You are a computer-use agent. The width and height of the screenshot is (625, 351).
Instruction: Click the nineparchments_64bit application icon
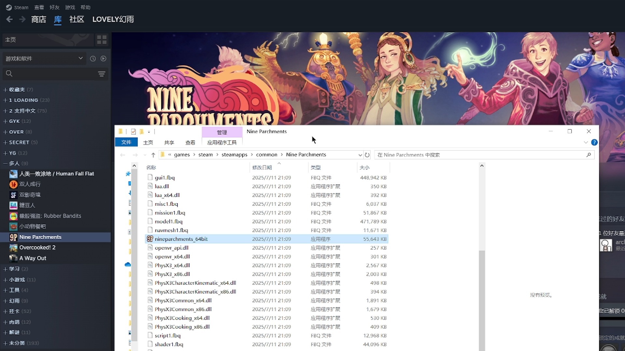pos(150,239)
